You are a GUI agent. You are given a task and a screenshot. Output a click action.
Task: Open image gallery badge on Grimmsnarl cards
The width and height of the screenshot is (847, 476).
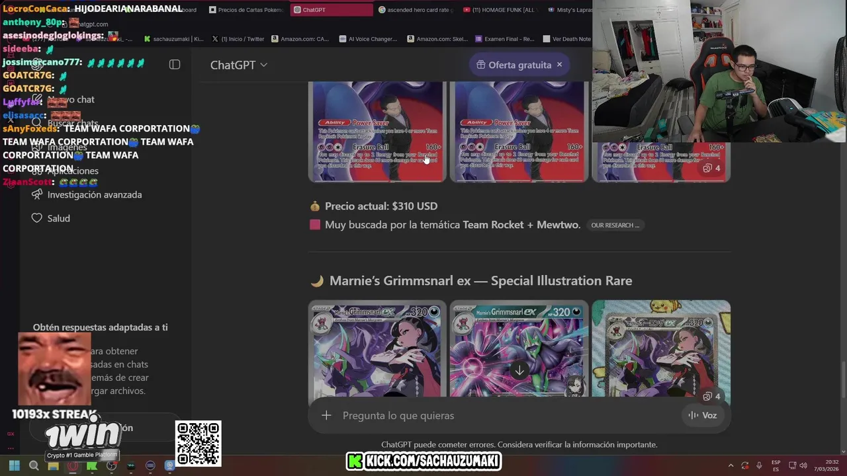(712, 396)
